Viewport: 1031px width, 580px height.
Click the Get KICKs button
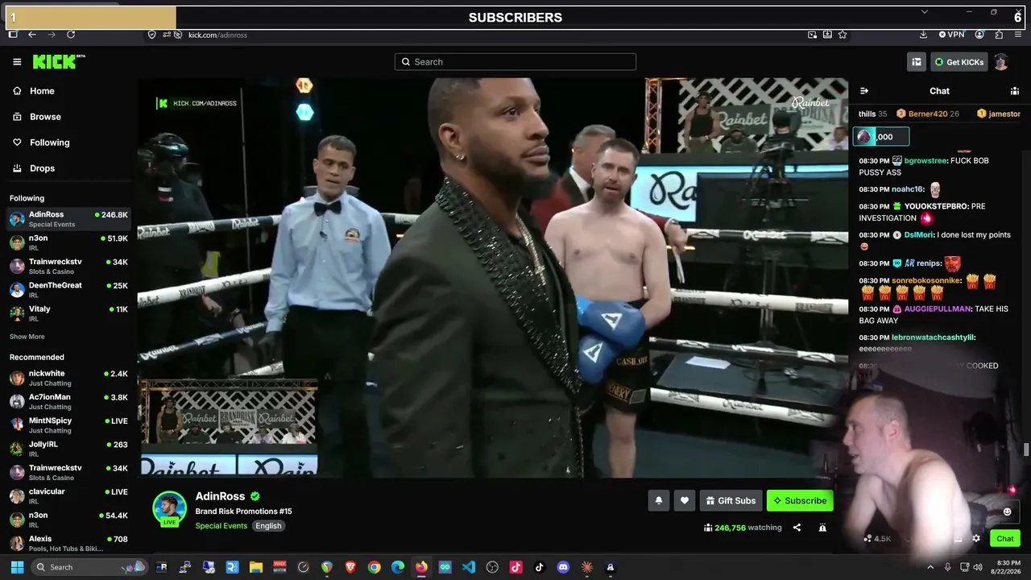tap(959, 62)
